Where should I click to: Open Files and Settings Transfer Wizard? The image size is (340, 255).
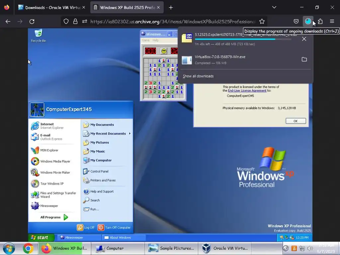click(53, 195)
